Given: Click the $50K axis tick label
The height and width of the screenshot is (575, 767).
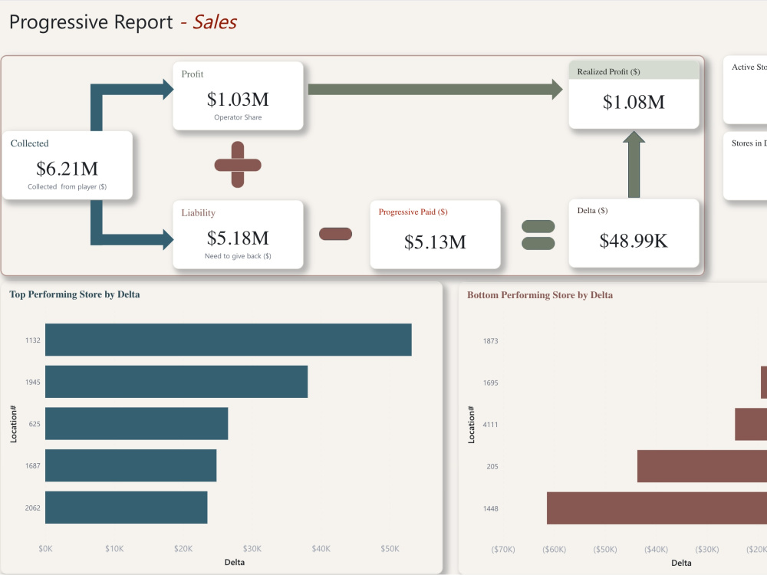Looking at the screenshot, I should coord(390,549).
